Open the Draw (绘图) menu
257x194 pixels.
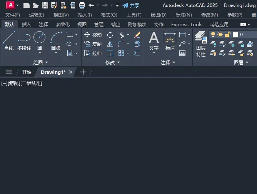coord(159,15)
